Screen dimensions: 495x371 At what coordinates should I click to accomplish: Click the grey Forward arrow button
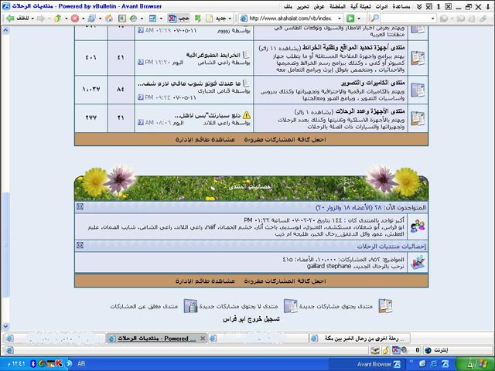(x=41, y=19)
